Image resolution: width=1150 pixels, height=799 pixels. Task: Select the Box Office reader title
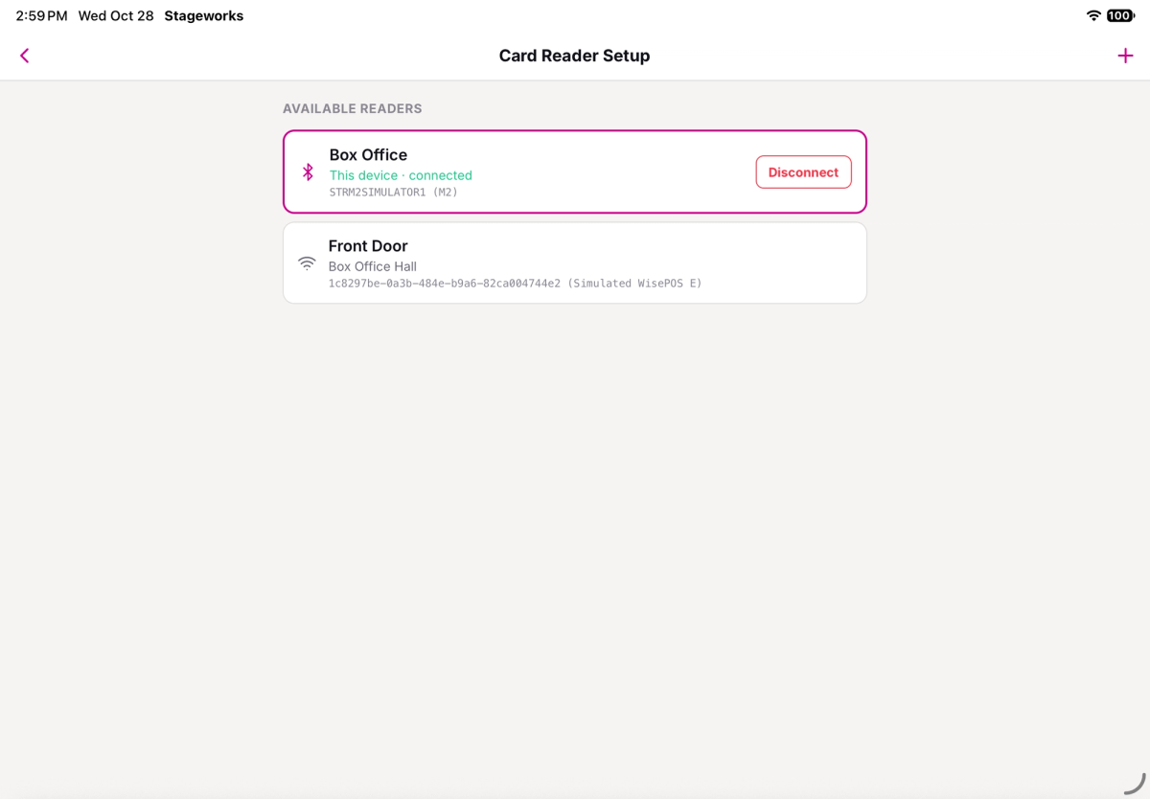(368, 155)
